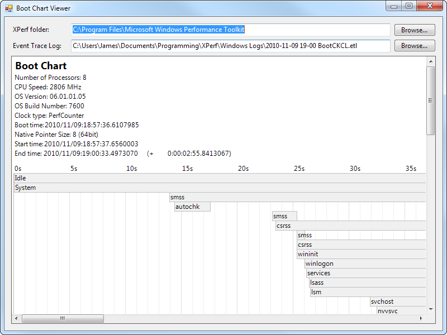Click the 0s timeline label

18,169
